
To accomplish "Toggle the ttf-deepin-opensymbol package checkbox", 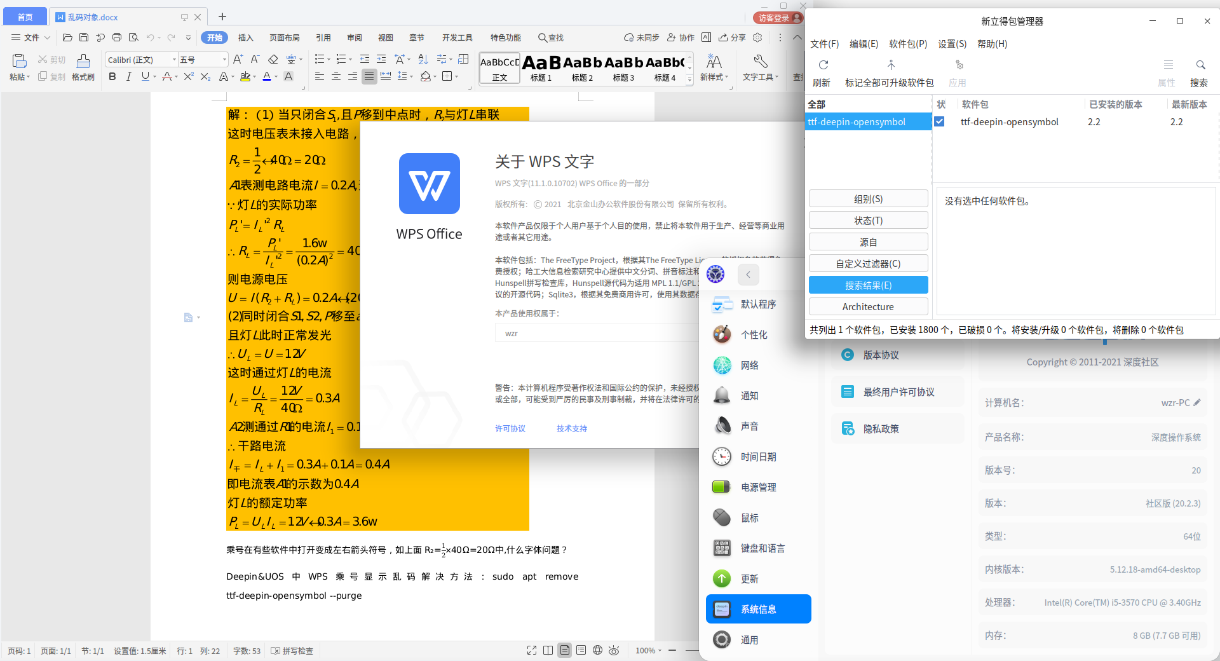I will pos(939,121).
